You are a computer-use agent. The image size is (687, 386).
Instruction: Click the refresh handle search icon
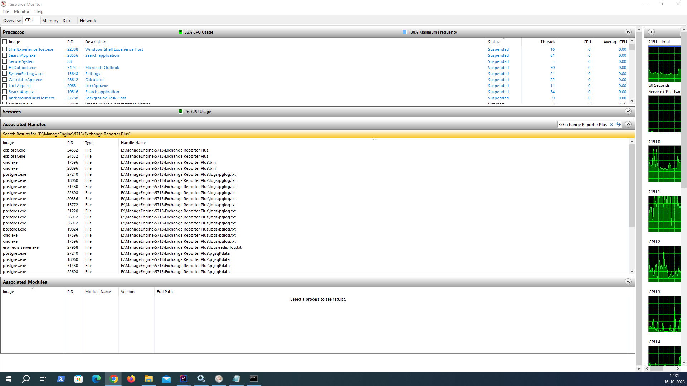click(618, 124)
